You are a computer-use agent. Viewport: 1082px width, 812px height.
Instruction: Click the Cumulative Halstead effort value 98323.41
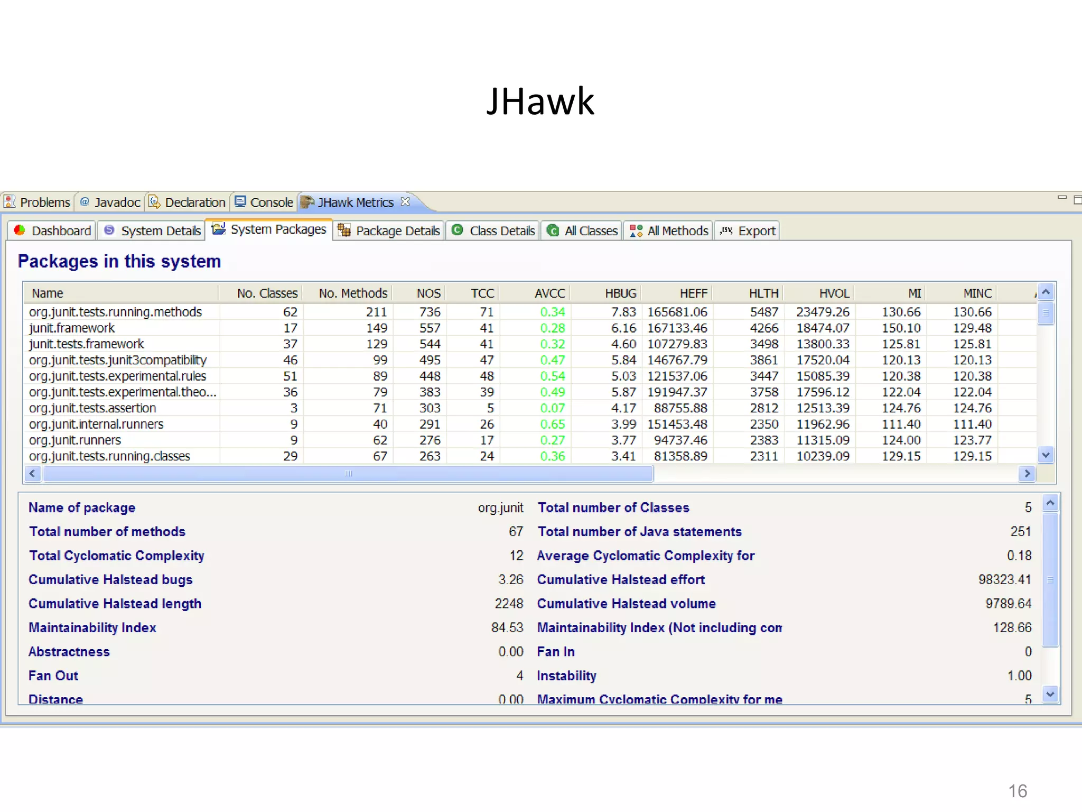1004,579
